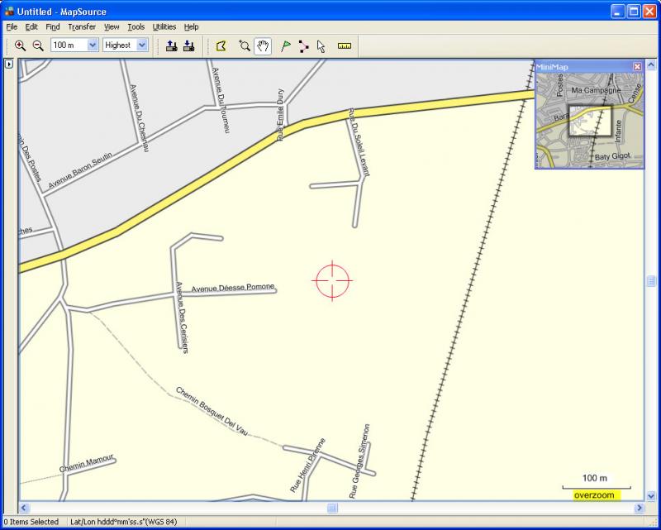Click the Zoom Out magnifier icon

[38, 45]
